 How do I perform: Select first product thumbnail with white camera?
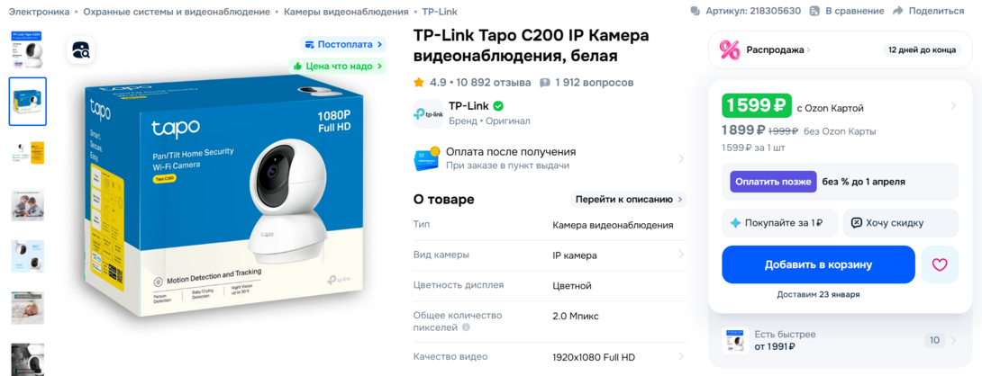(x=28, y=49)
